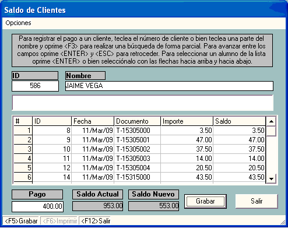Click the Pago field showing 400.00

click(37, 206)
